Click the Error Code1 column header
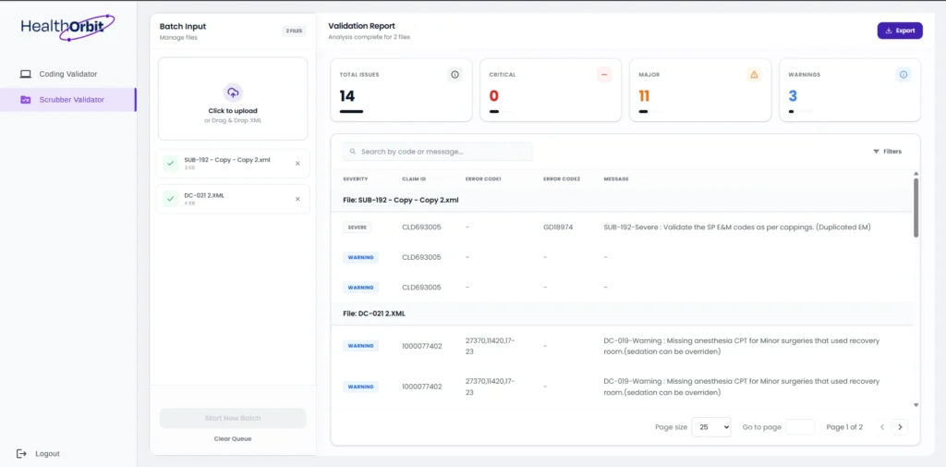Viewport: 946px width, 467px height. pyautogui.click(x=484, y=179)
